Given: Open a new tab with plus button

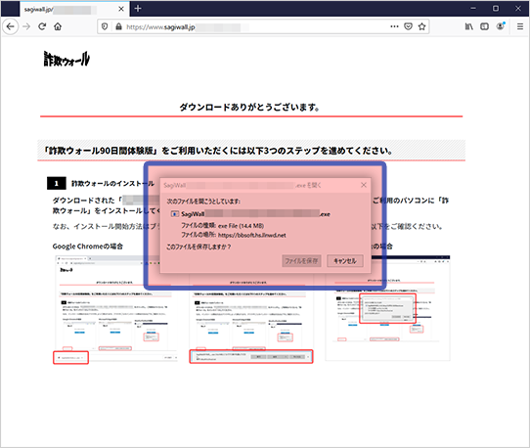Looking at the screenshot, I should pos(138,9).
